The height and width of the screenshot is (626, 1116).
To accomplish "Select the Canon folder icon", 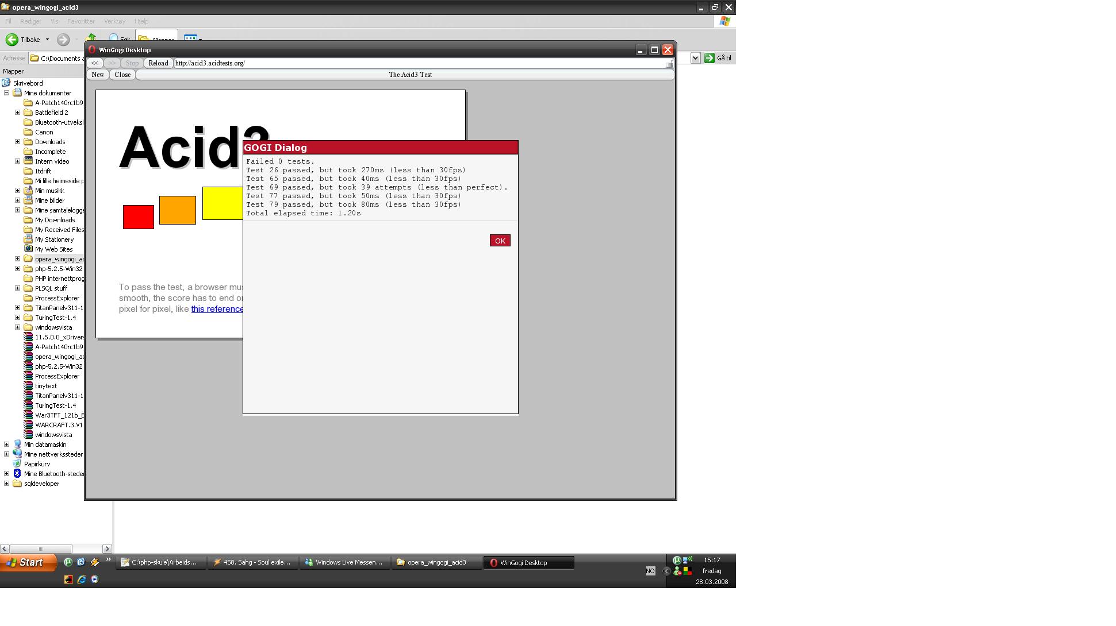I will [x=28, y=132].
